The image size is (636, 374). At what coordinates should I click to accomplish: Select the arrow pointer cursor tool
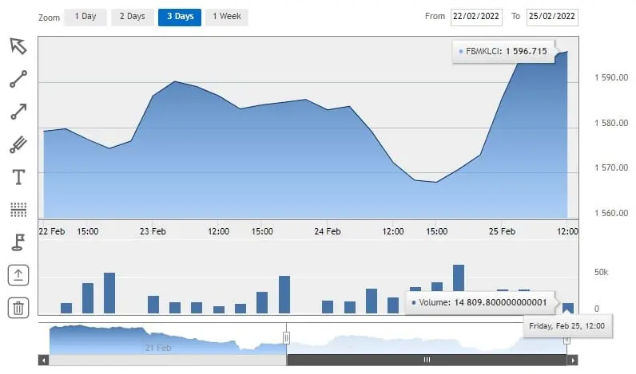pyautogui.click(x=18, y=45)
